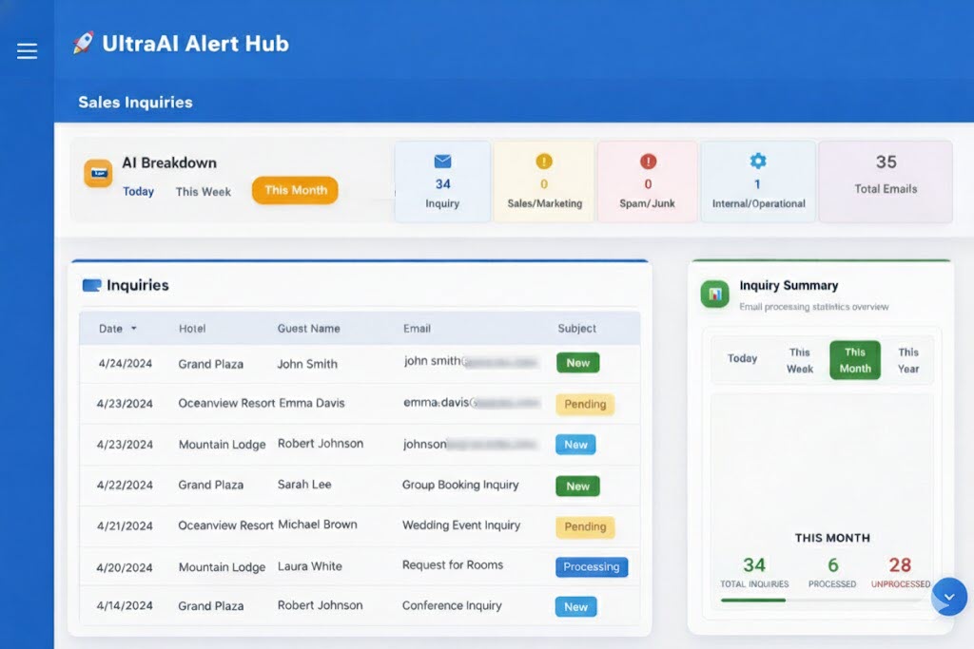Click the john smith email cell
This screenshot has height=649, width=974.
coord(470,361)
